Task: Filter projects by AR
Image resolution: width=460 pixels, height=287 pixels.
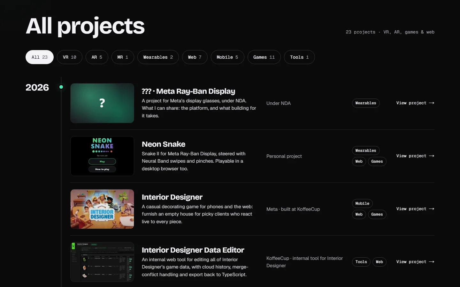Action: [97, 57]
